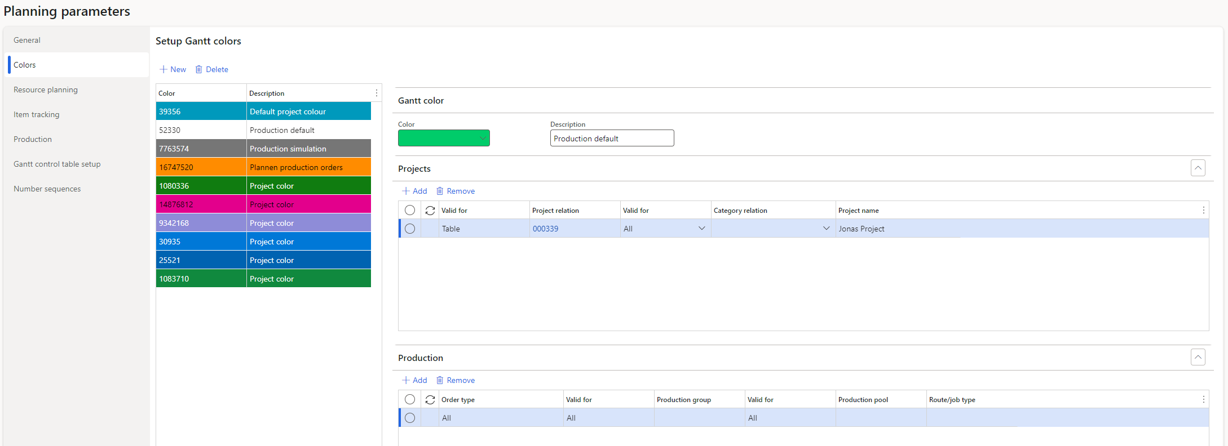Collapse the Production section
1228x446 pixels.
(x=1198, y=357)
